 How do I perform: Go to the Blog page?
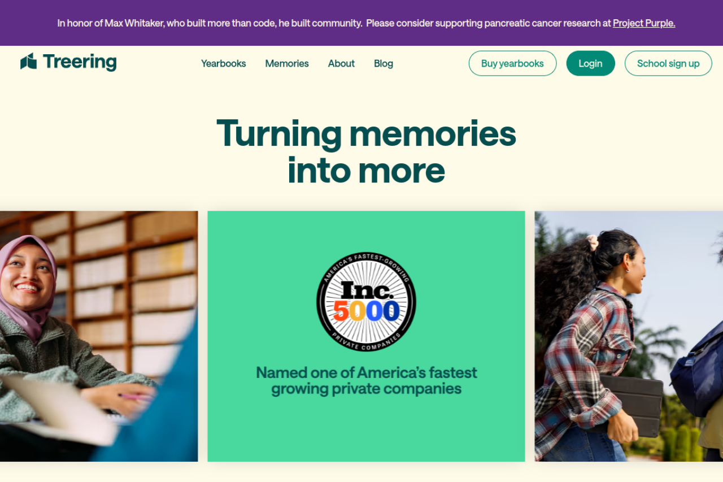[x=384, y=63]
